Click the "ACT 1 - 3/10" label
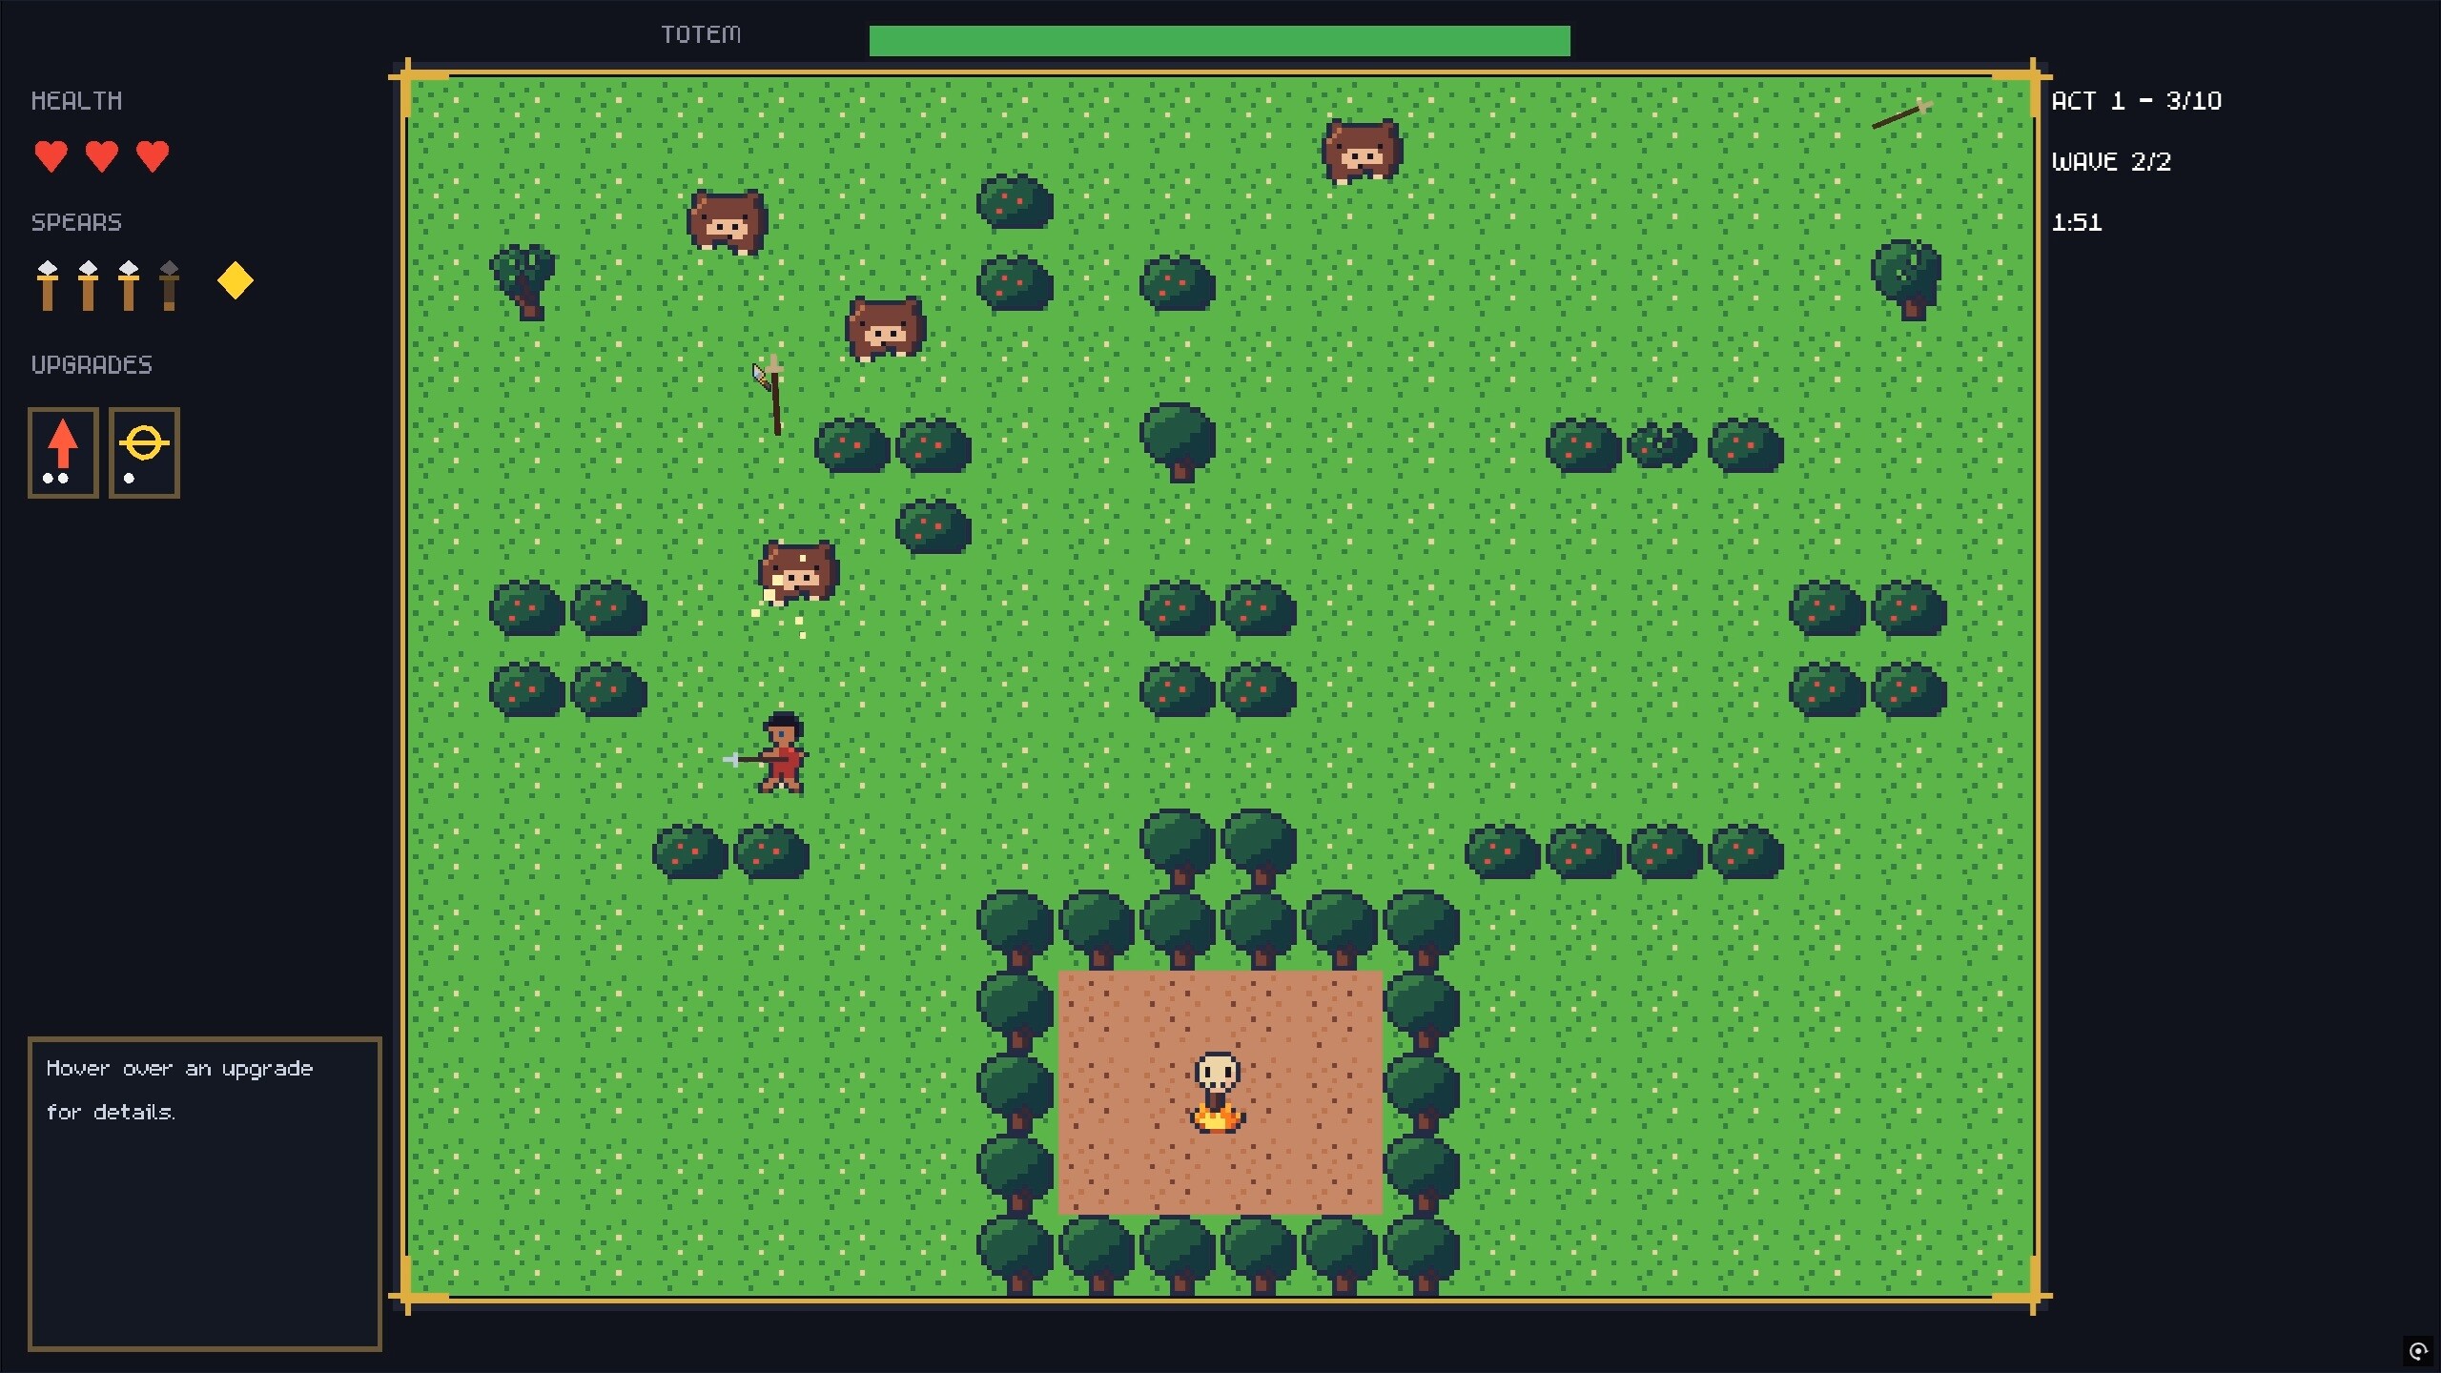Screen dimensions: 2441x1373 click(x=2136, y=101)
